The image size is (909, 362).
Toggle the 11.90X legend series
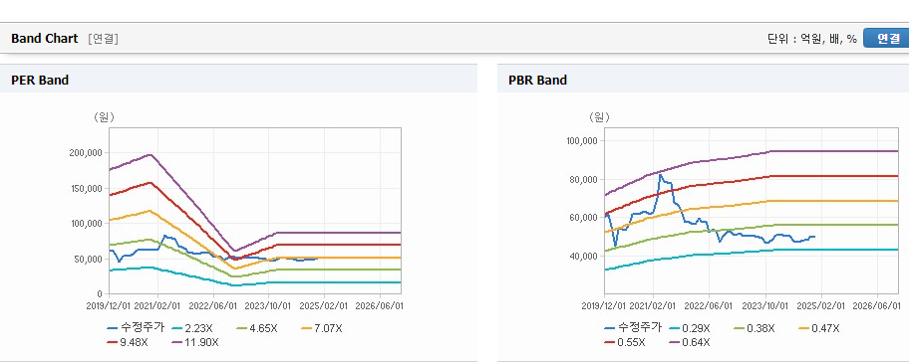point(195,342)
